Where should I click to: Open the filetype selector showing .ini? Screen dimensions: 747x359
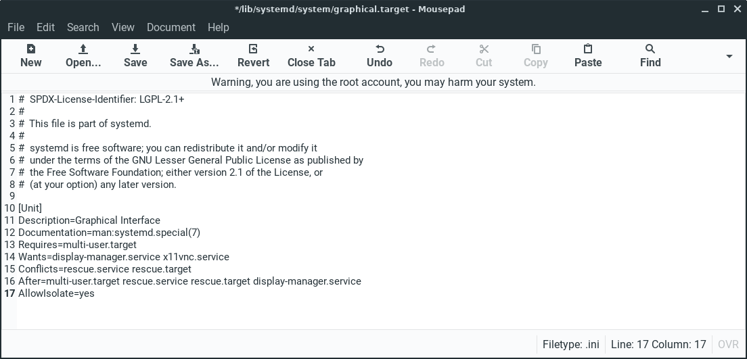(x=570, y=344)
